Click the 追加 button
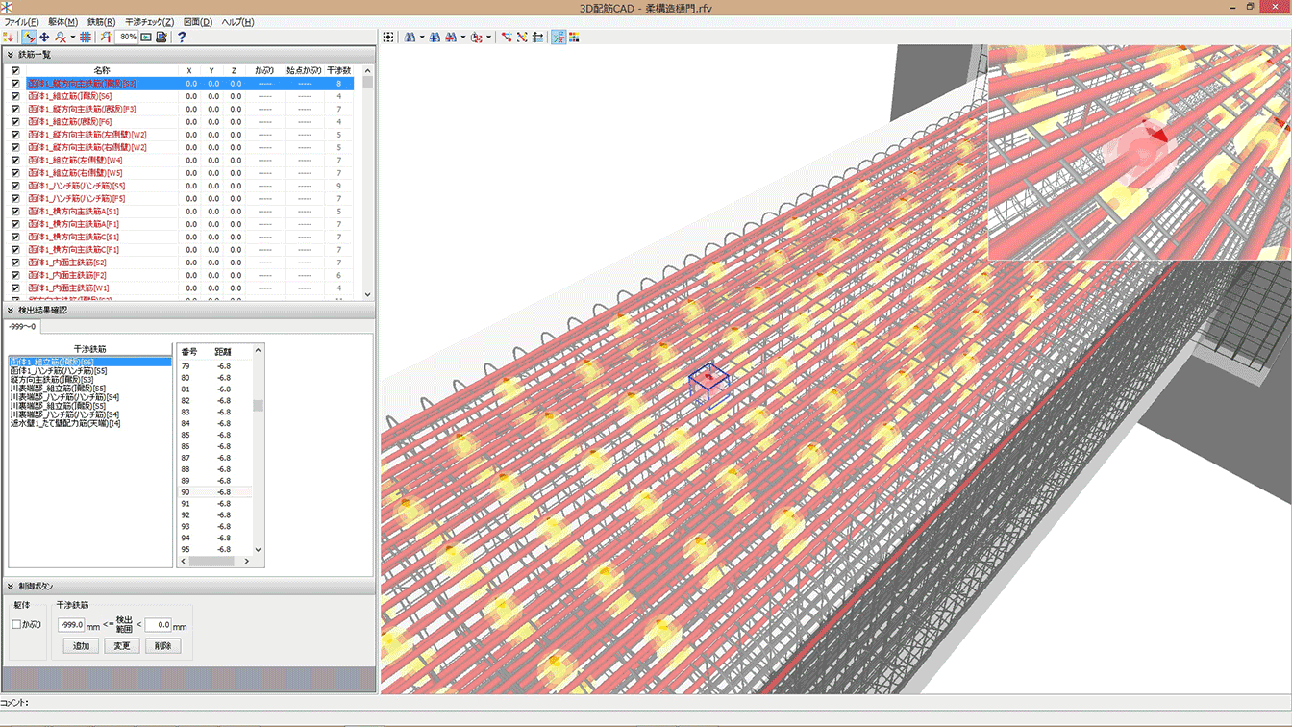The height and width of the screenshot is (727, 1292). pyautogui.click(x=81, y=646)
